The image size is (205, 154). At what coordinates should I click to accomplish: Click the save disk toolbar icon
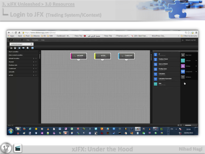pos(15,48)
